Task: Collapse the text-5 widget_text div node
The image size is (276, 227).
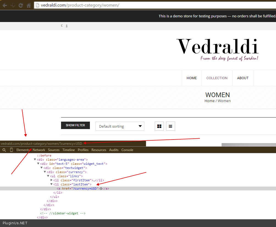Action: point(38,163)
